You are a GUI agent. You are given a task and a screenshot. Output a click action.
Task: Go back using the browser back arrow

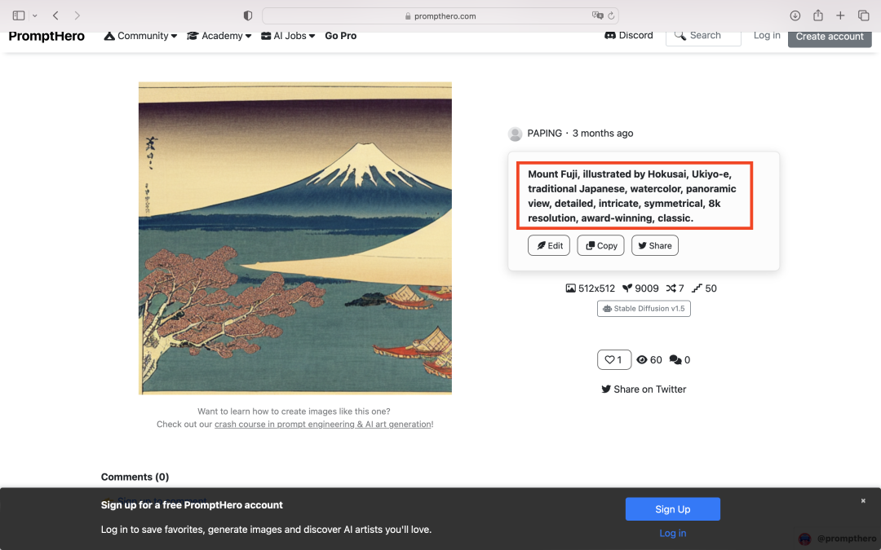pos(55,15)
